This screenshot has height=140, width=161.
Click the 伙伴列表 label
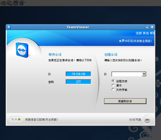coord(135,120)
